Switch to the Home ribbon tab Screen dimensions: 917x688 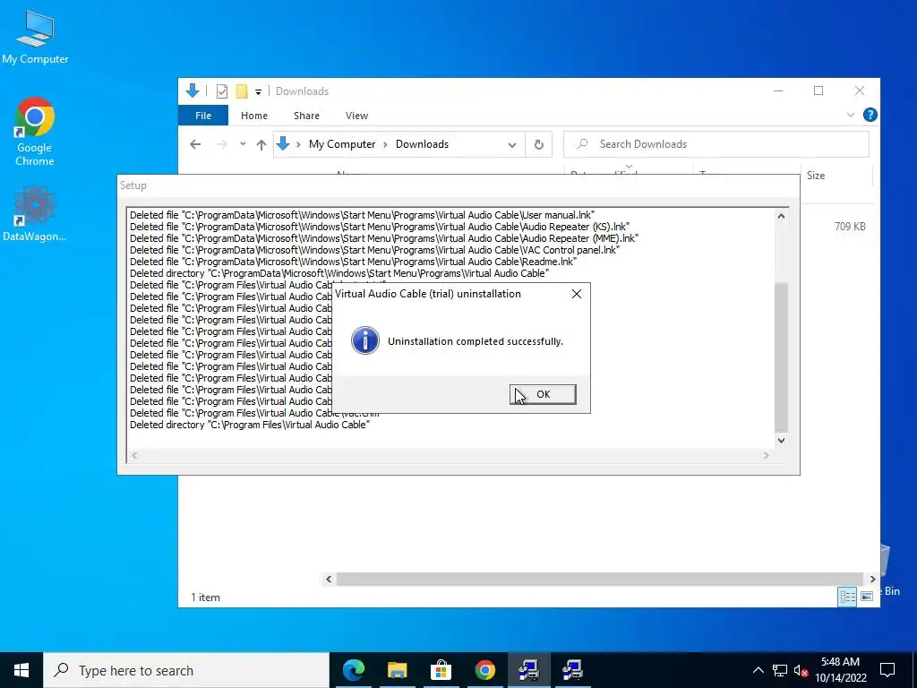(x=253, y=116)
